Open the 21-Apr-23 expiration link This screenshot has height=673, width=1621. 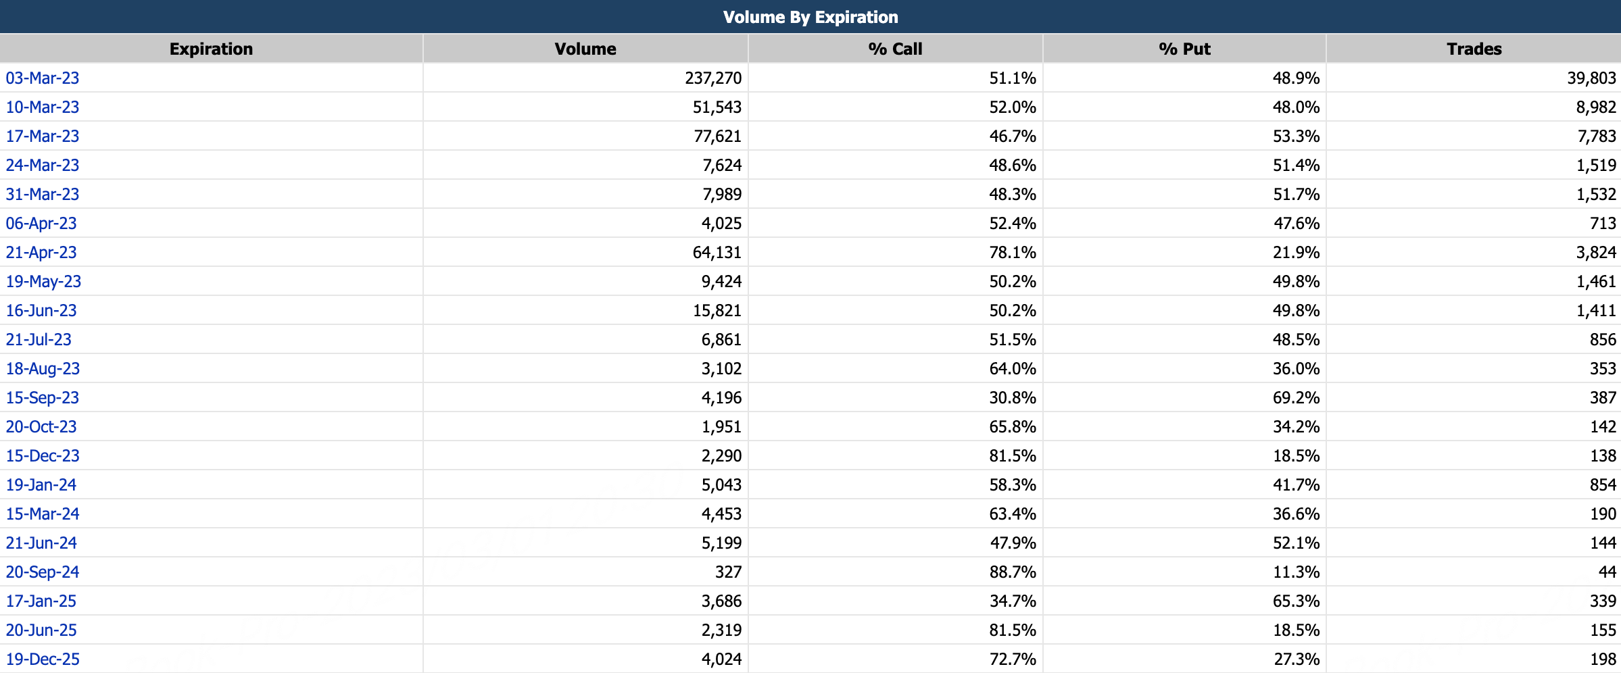pos(41,253)
